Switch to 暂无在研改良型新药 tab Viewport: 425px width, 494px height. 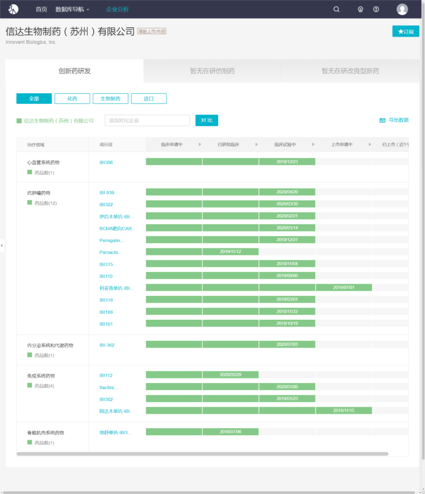(350, 71)
